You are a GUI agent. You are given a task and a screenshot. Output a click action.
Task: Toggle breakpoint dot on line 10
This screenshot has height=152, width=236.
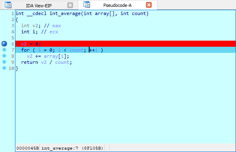pyautogui.click(x=4, y=68)
